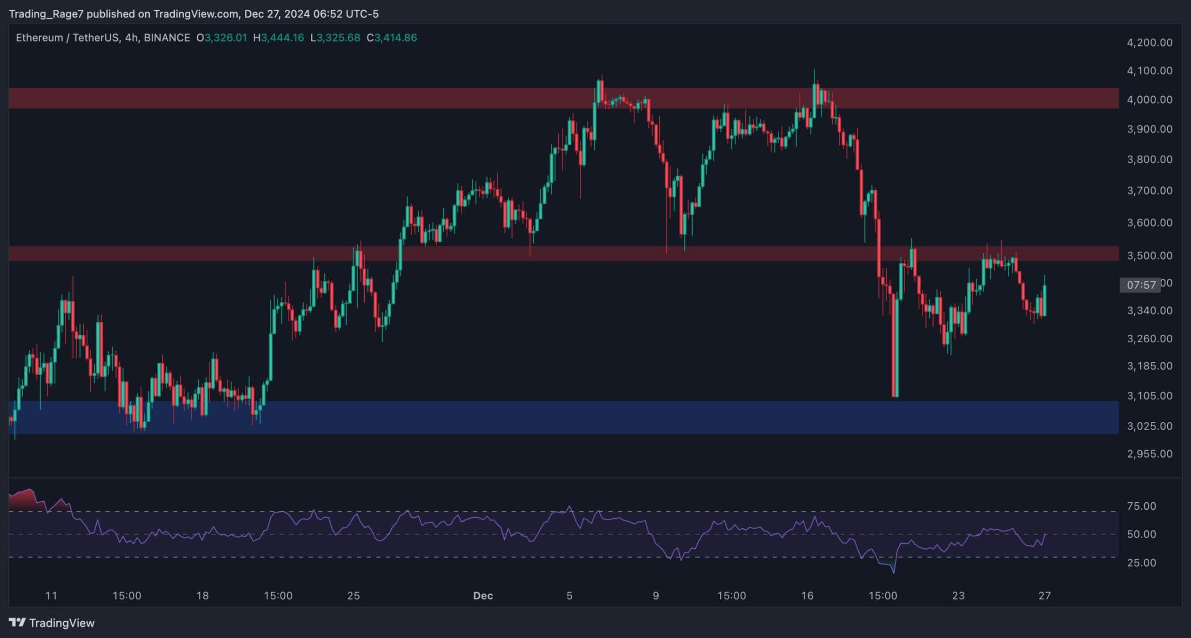Screen dimensions: 1191x638
Task: Click the 27 date on time axis
Action: [x=1044, y=596]
